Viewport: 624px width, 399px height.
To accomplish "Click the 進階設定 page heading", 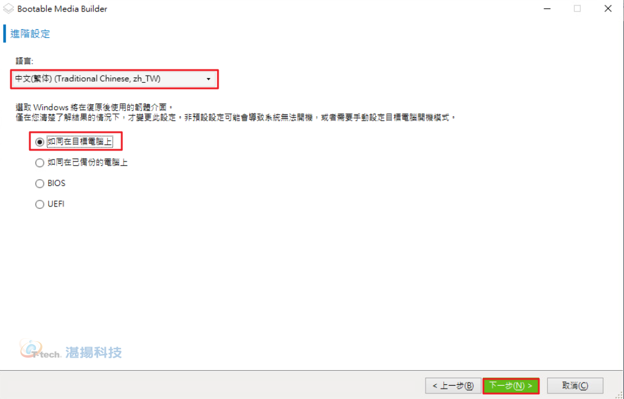I will (30, 34).
